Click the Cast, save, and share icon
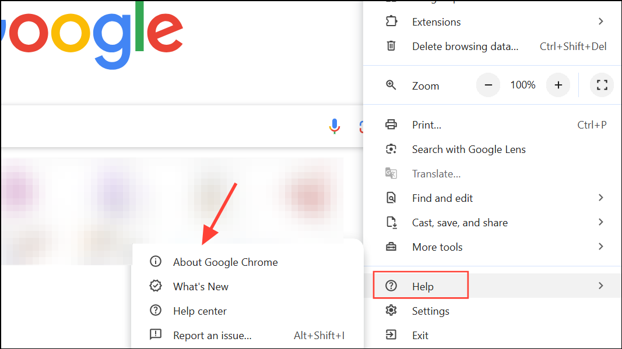622x349 pixels. 391,222
